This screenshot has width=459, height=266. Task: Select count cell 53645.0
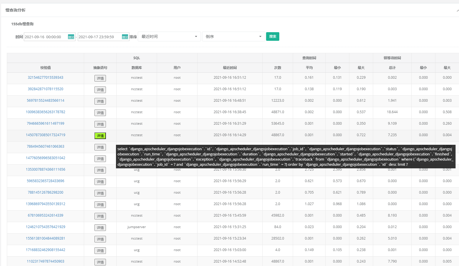[x=278, y=124]
